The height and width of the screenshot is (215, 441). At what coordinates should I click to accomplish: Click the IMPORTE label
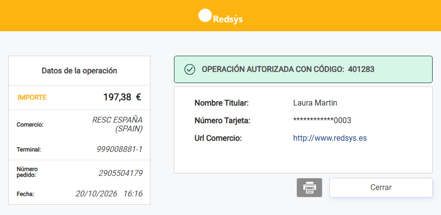32,98
